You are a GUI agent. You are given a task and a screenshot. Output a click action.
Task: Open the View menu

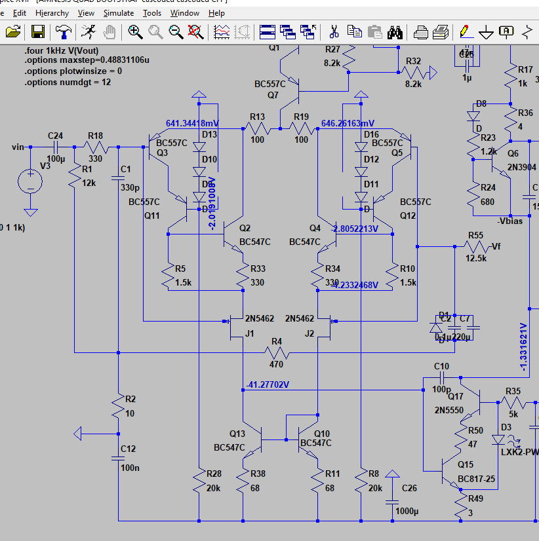86,13
